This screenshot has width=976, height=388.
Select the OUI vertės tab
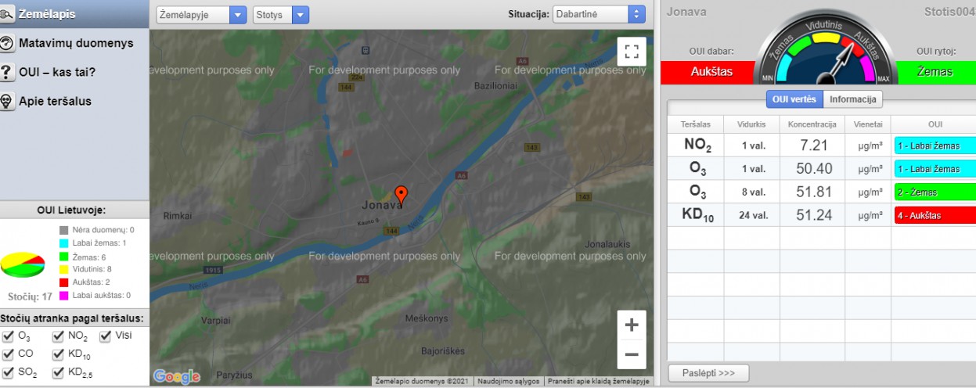coord(794,99)
